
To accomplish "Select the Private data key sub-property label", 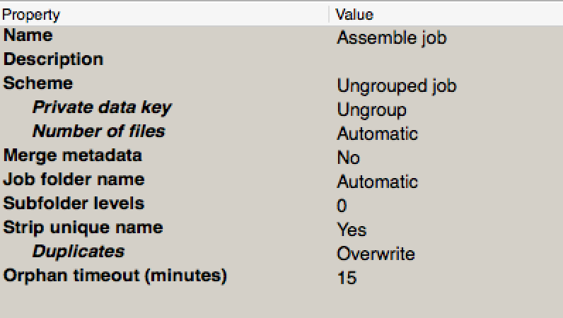I will [102, 107].
